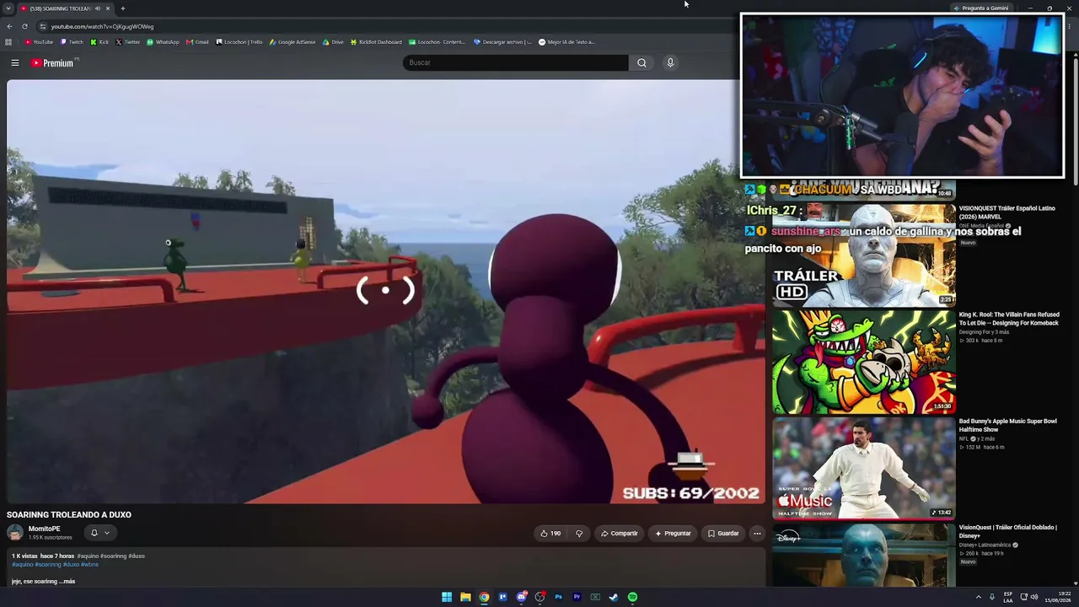Open the YouTube bookmark
This screenshot has height=607, width=1079.
pyautogui.click(x=39, y=41)
